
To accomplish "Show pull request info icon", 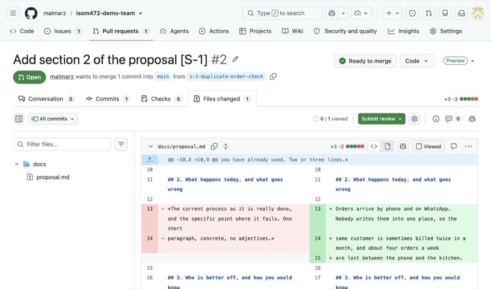I will 436,119.
